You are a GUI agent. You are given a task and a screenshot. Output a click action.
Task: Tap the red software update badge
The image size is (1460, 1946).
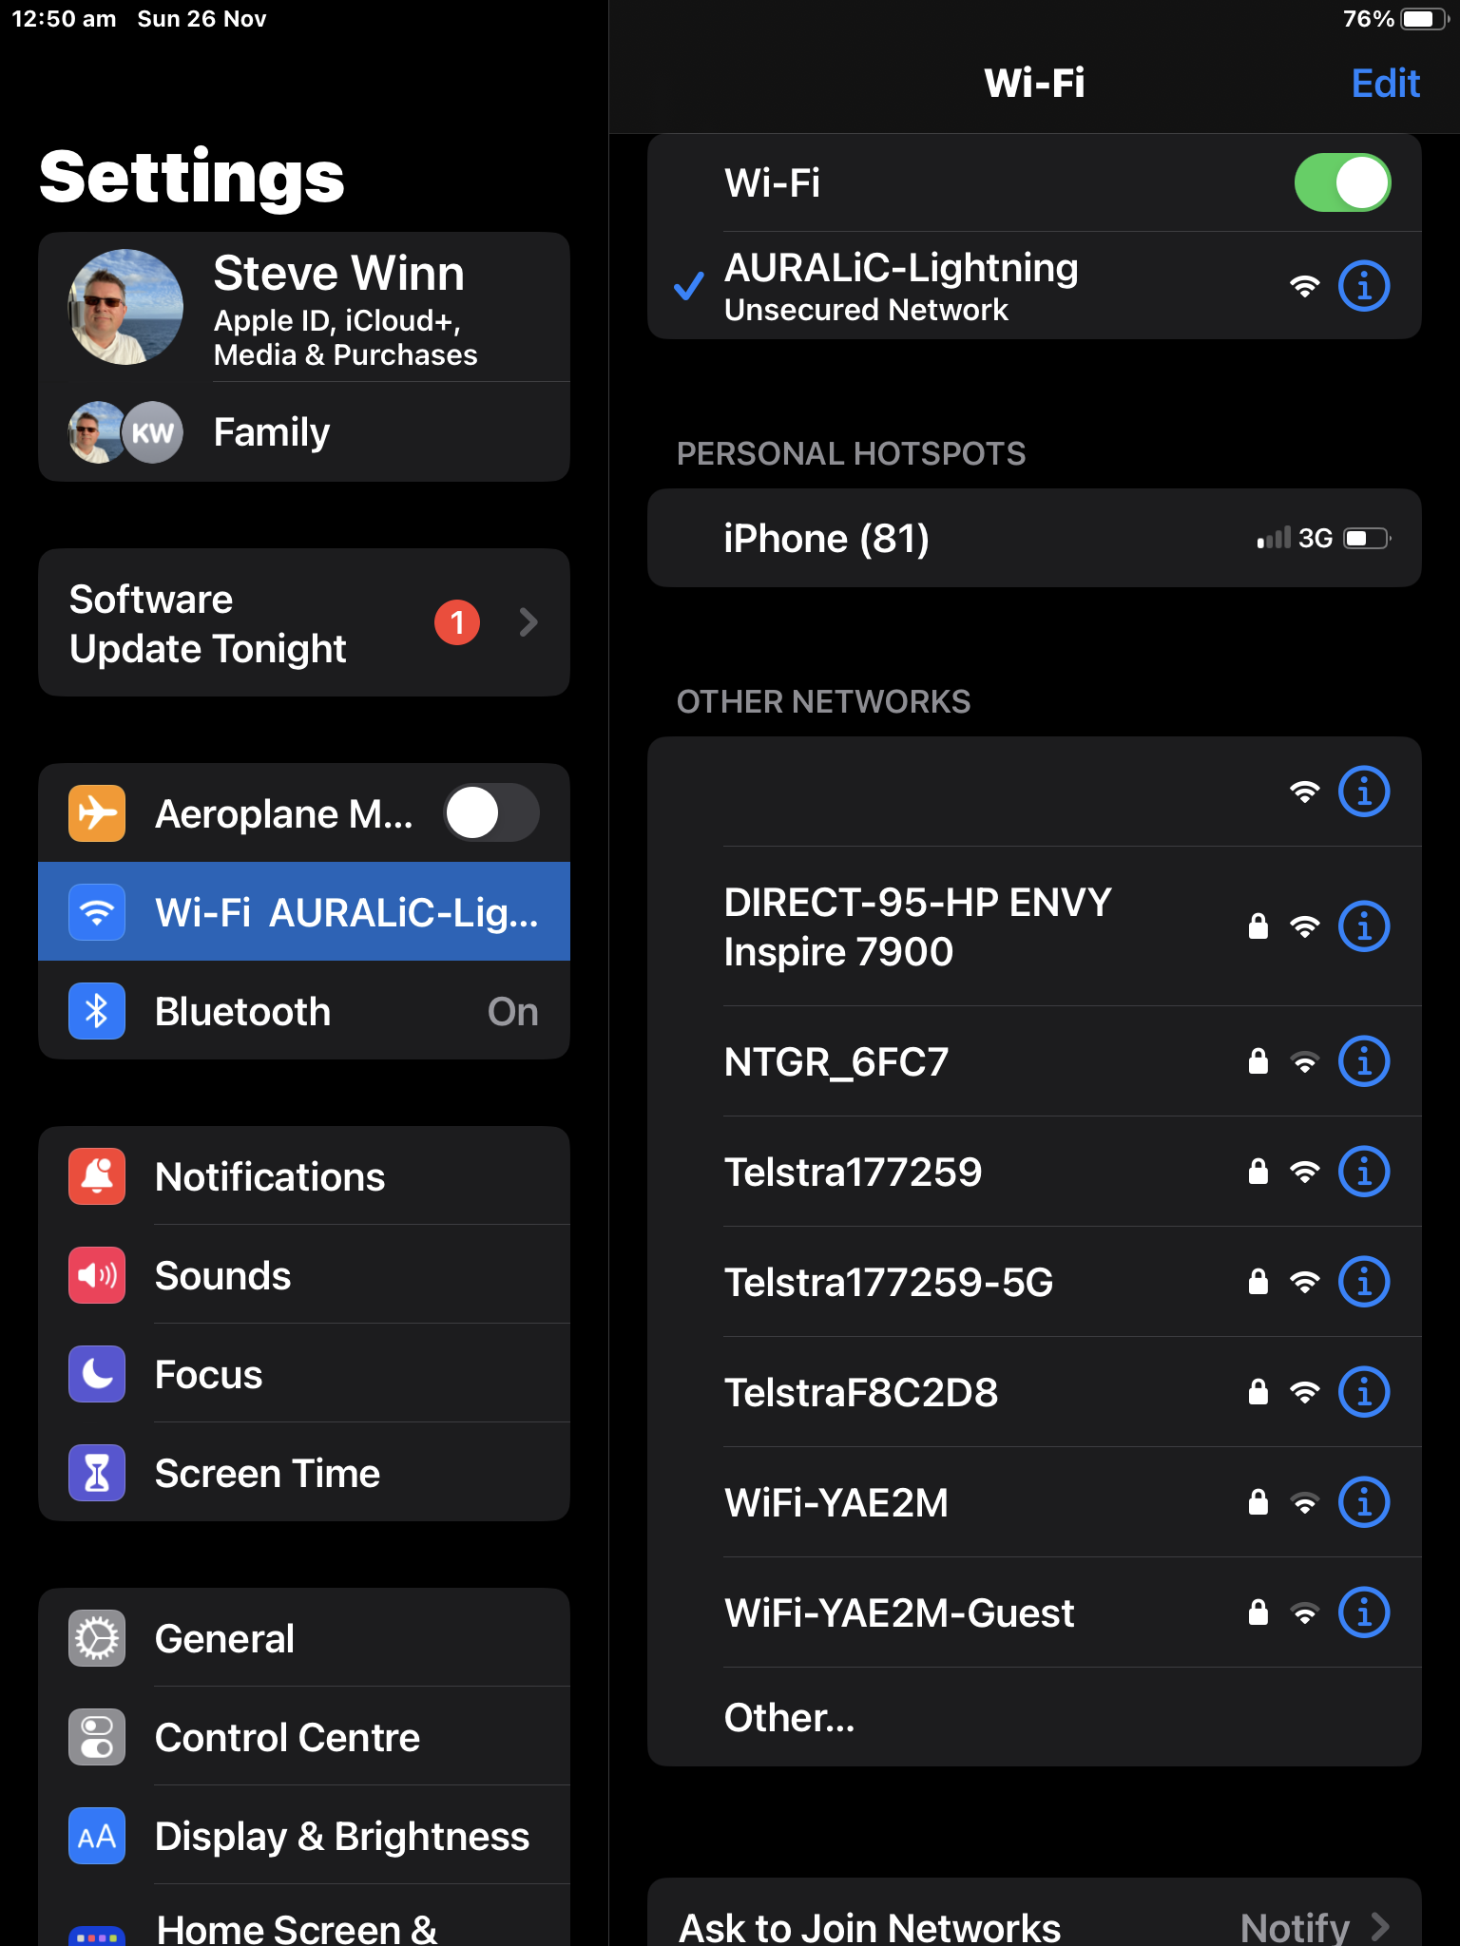click(x=457, y=622)
